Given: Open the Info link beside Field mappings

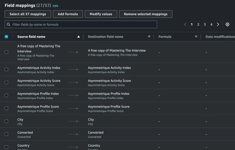Looking at the screenshot, I should (55, 6).
